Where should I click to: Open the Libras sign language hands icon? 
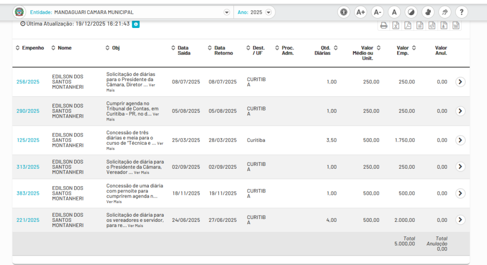(x=428, y=12)
